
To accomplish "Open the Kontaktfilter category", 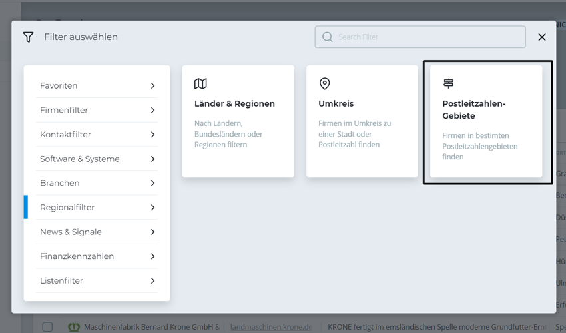I will coord(65,135).
